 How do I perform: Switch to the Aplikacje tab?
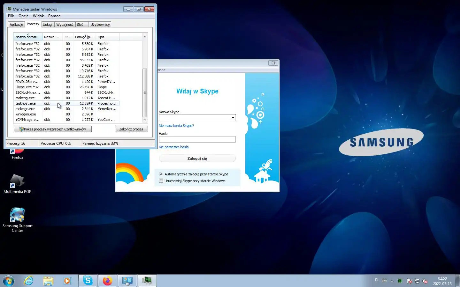tap(16, 25)
